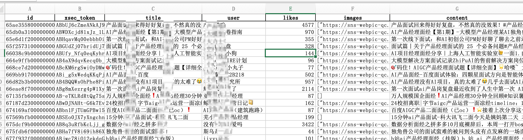Screen dimensions: 523x140
Task: Click the 'id' header cell
Action: click(30, 18)
